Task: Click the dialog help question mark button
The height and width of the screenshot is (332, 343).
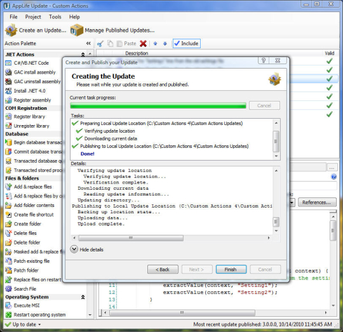Action: 264,60
